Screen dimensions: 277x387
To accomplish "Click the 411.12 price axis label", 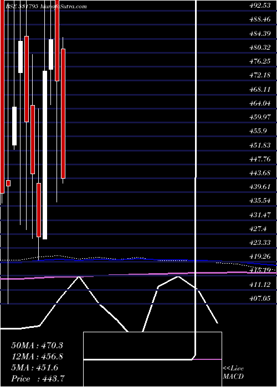I will tap(260, 285).
